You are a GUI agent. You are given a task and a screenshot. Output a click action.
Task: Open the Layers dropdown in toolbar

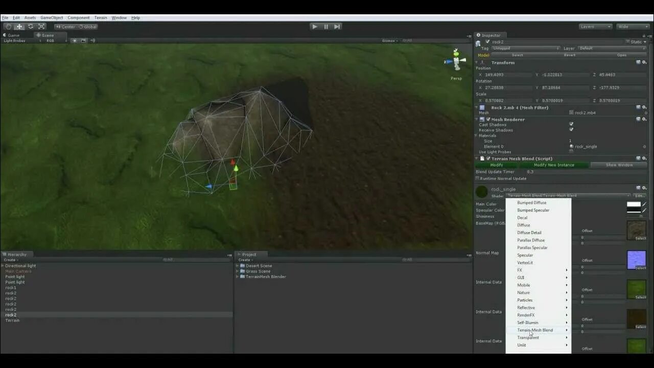pyautogui.click(x=595, y=27)
